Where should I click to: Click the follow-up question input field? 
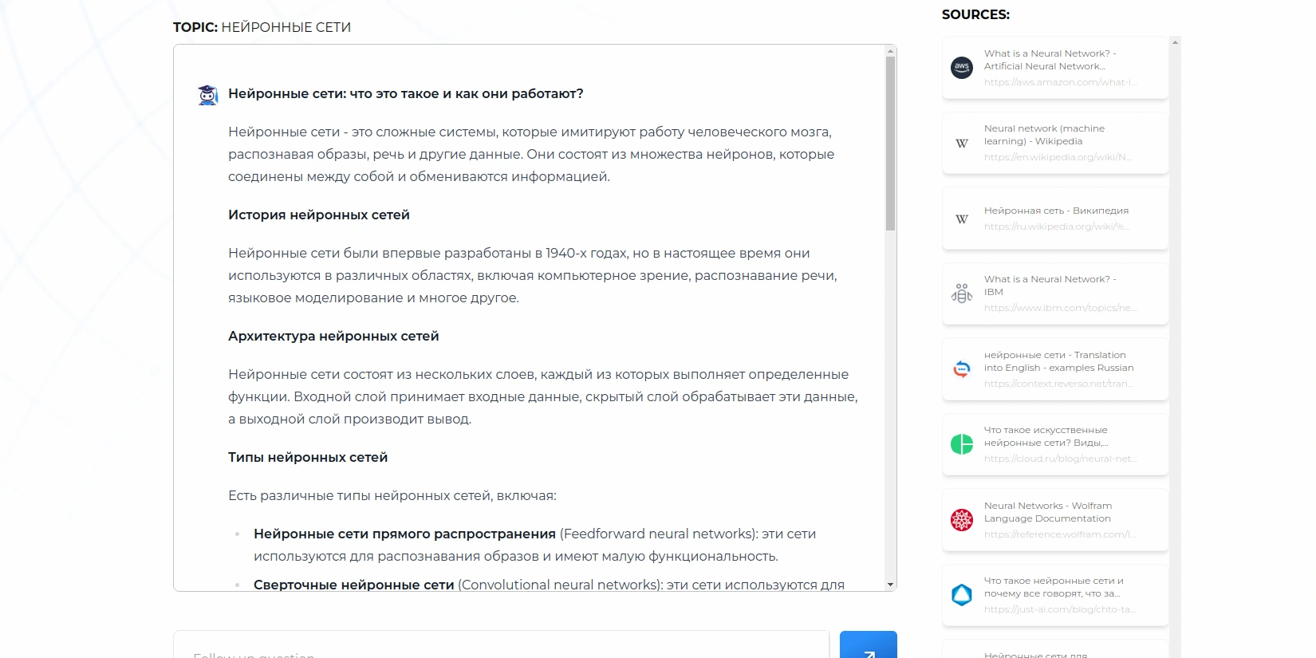[x=501, y=648]
